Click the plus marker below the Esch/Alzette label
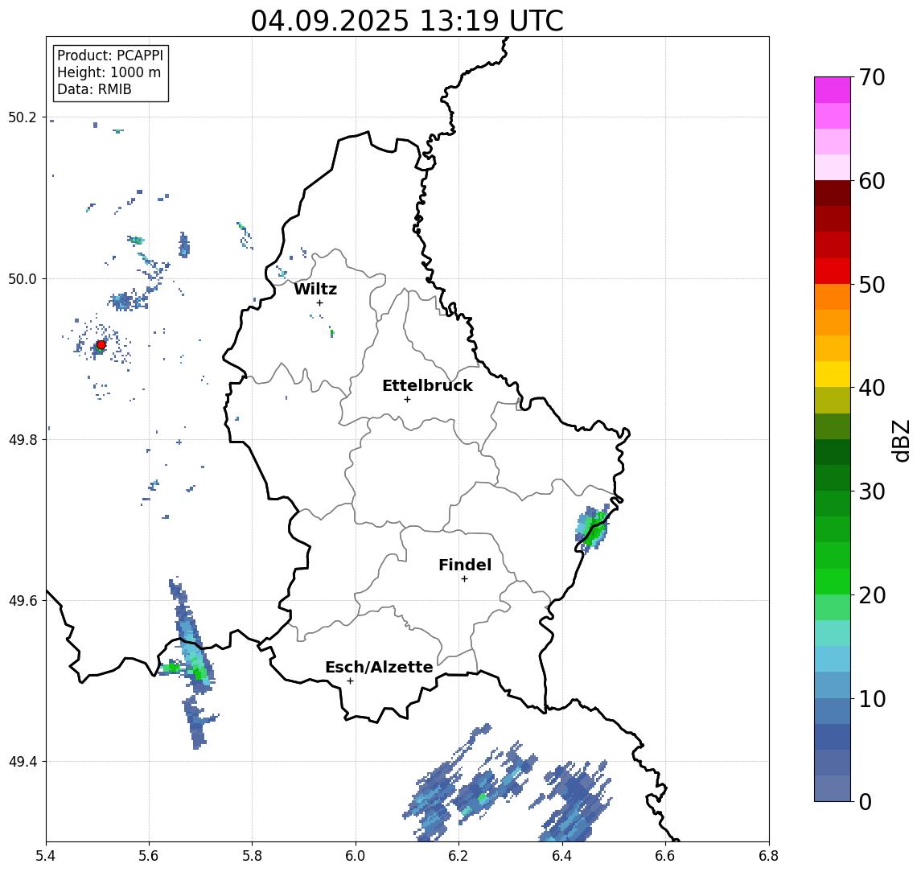The width and height of the screenshot is (921, 872). [x=351, y=681]
